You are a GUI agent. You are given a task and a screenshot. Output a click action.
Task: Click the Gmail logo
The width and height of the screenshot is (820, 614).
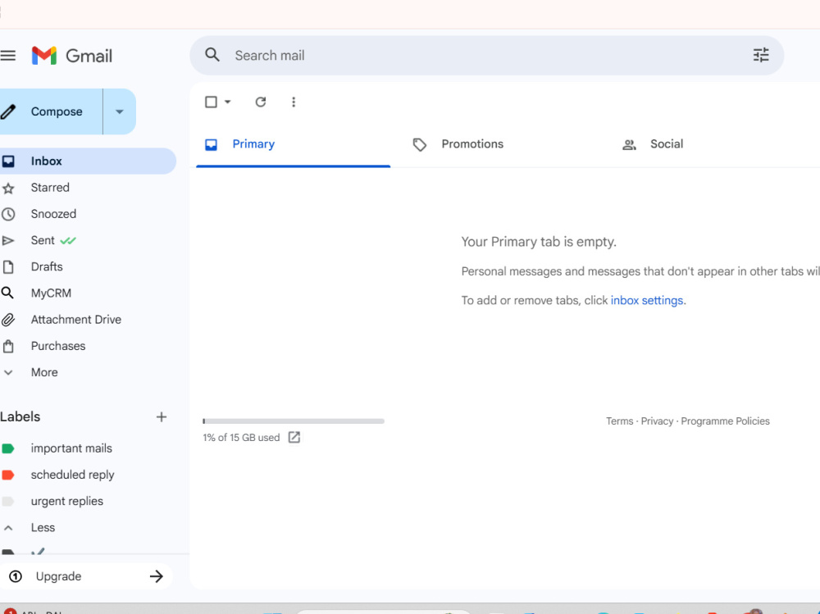71,56
